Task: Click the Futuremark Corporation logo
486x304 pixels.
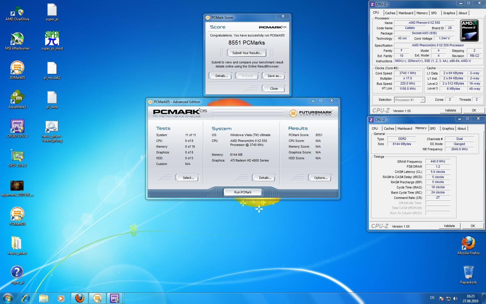Action: coord(311,113)
